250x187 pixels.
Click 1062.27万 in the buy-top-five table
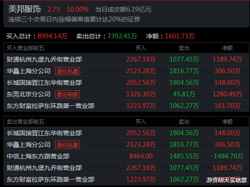click(x=184, y=106)
